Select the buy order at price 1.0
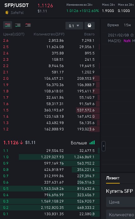 coord(50,157)
